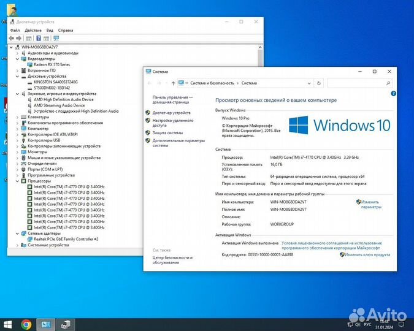Select Системные устройства tree item
Image resolution: width=414 pixels, height=331 pixels.
(48, 245)
